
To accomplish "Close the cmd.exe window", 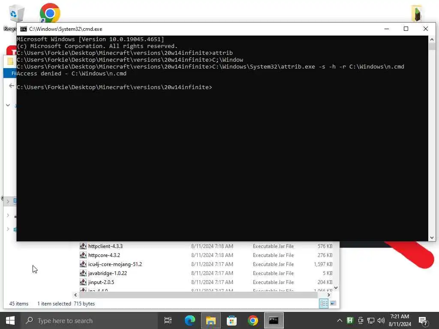I will coord(426,29).
